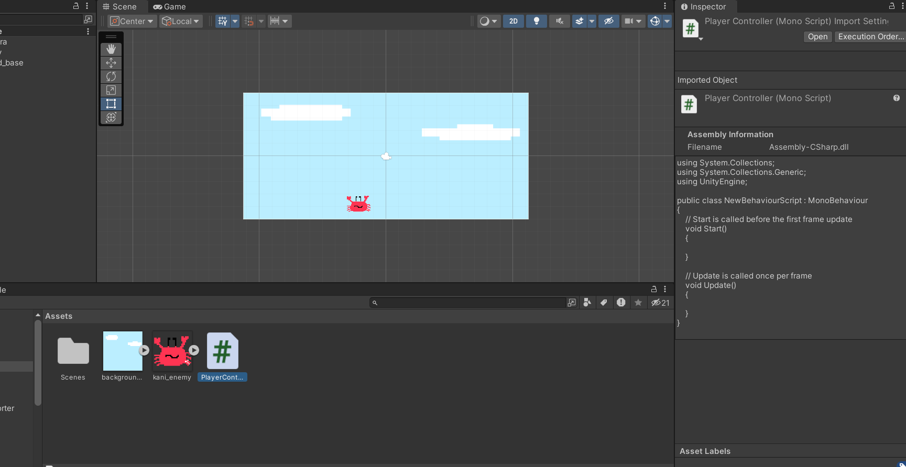The image size is (906, 467).
Task: Open the Gizmos dropdown arrow
Action: point(667,21)
